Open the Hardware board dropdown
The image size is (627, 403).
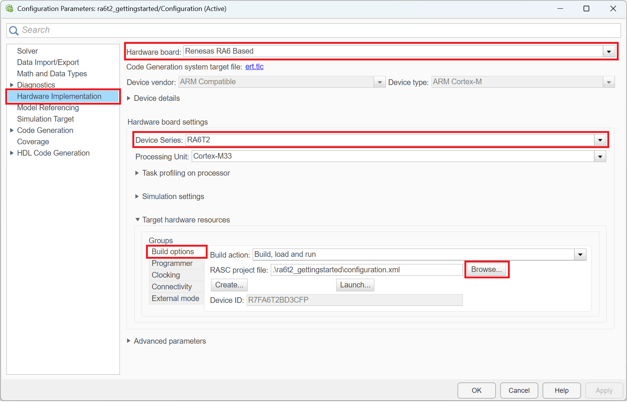point(608,52)
